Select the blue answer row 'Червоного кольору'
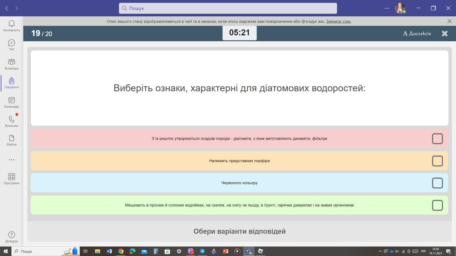The image size is (456, 256). pos(239,183)
